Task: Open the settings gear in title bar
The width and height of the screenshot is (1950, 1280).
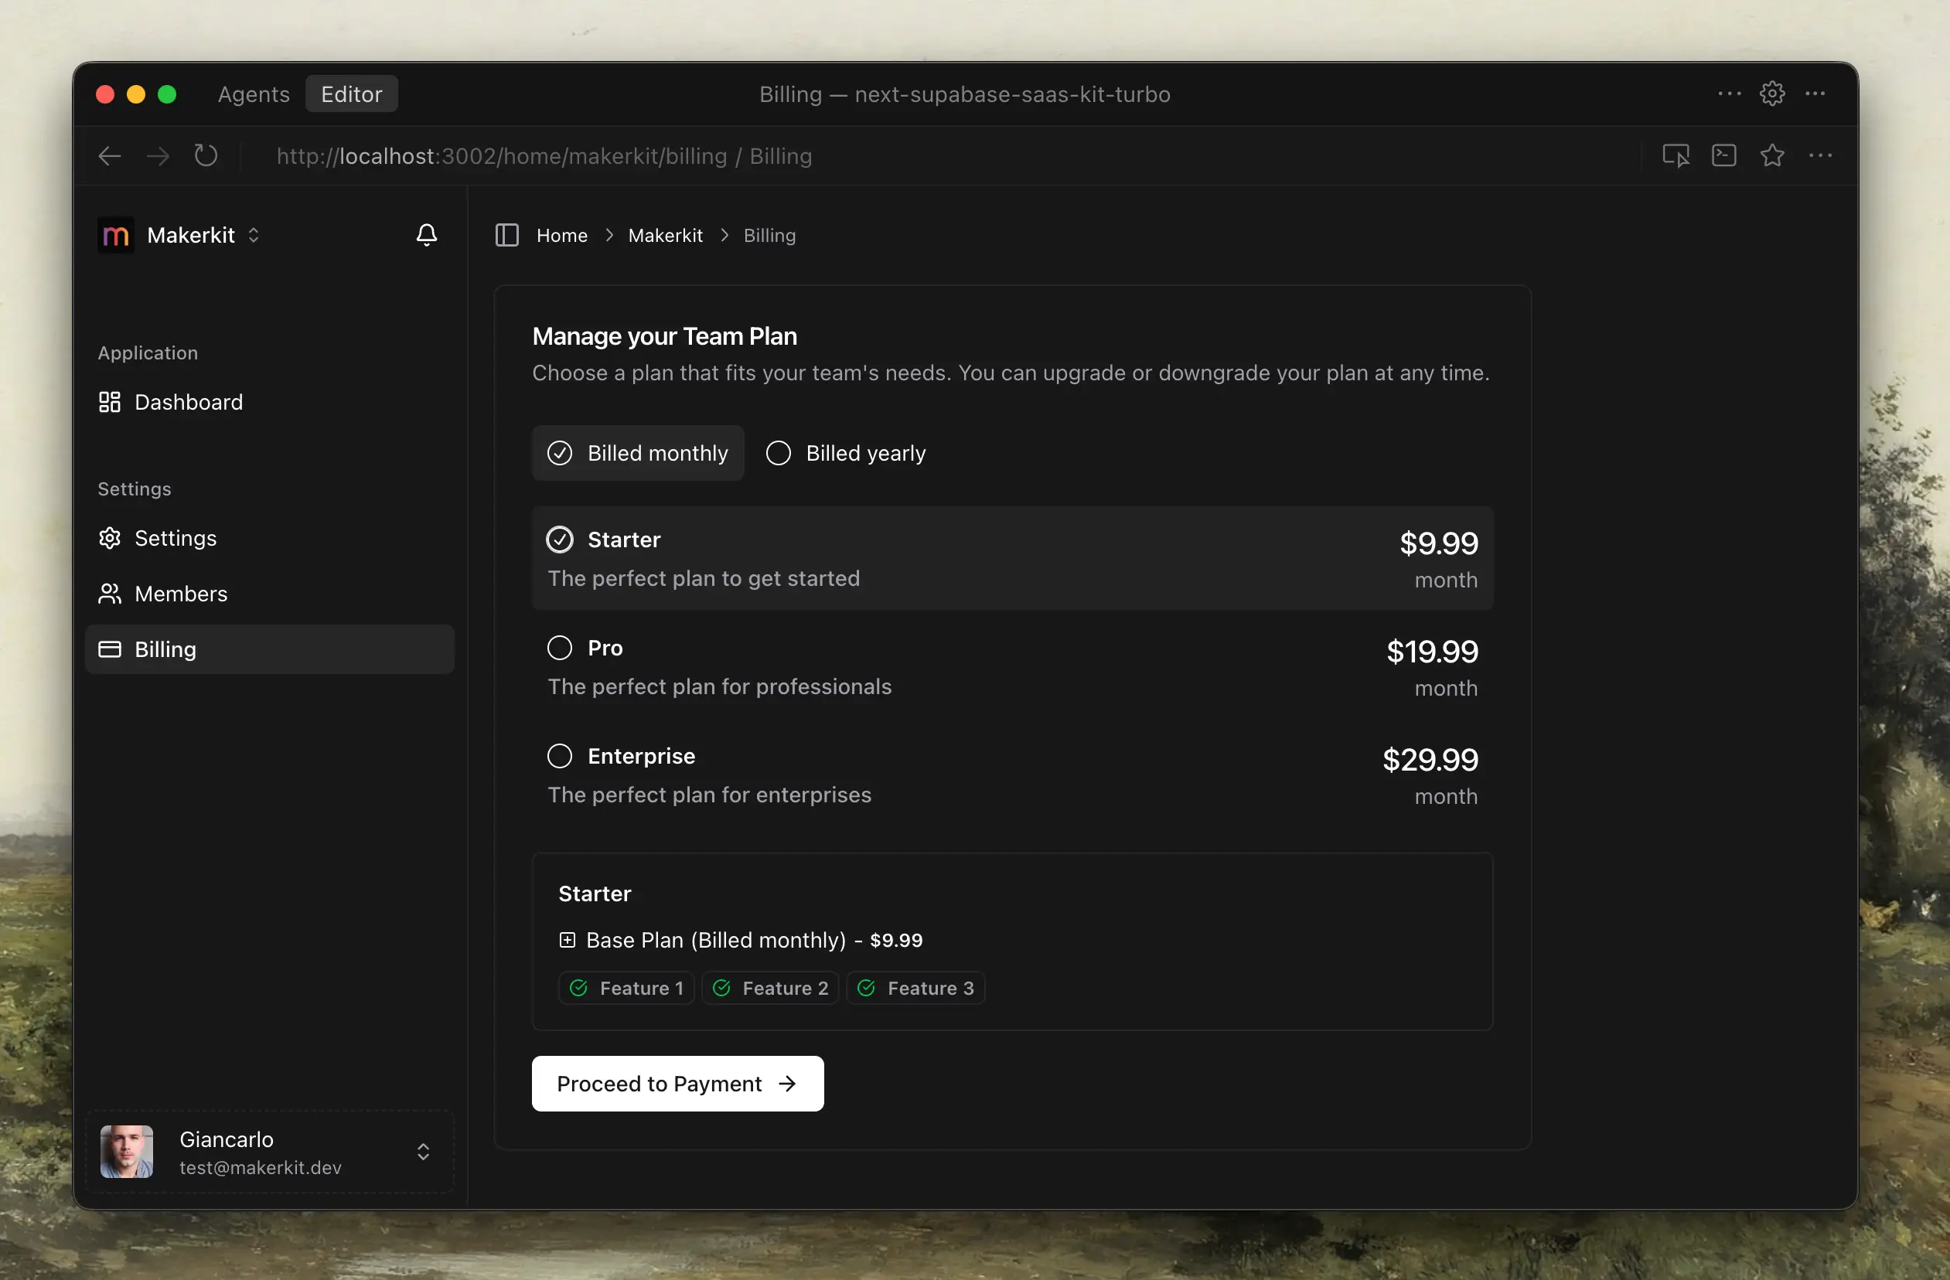Action: click(x=1771, y=94)
